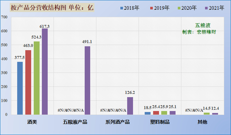Select the green 塑料制品 bar for 2020
This screenshot has width=231, height=135.
point(164,113)
